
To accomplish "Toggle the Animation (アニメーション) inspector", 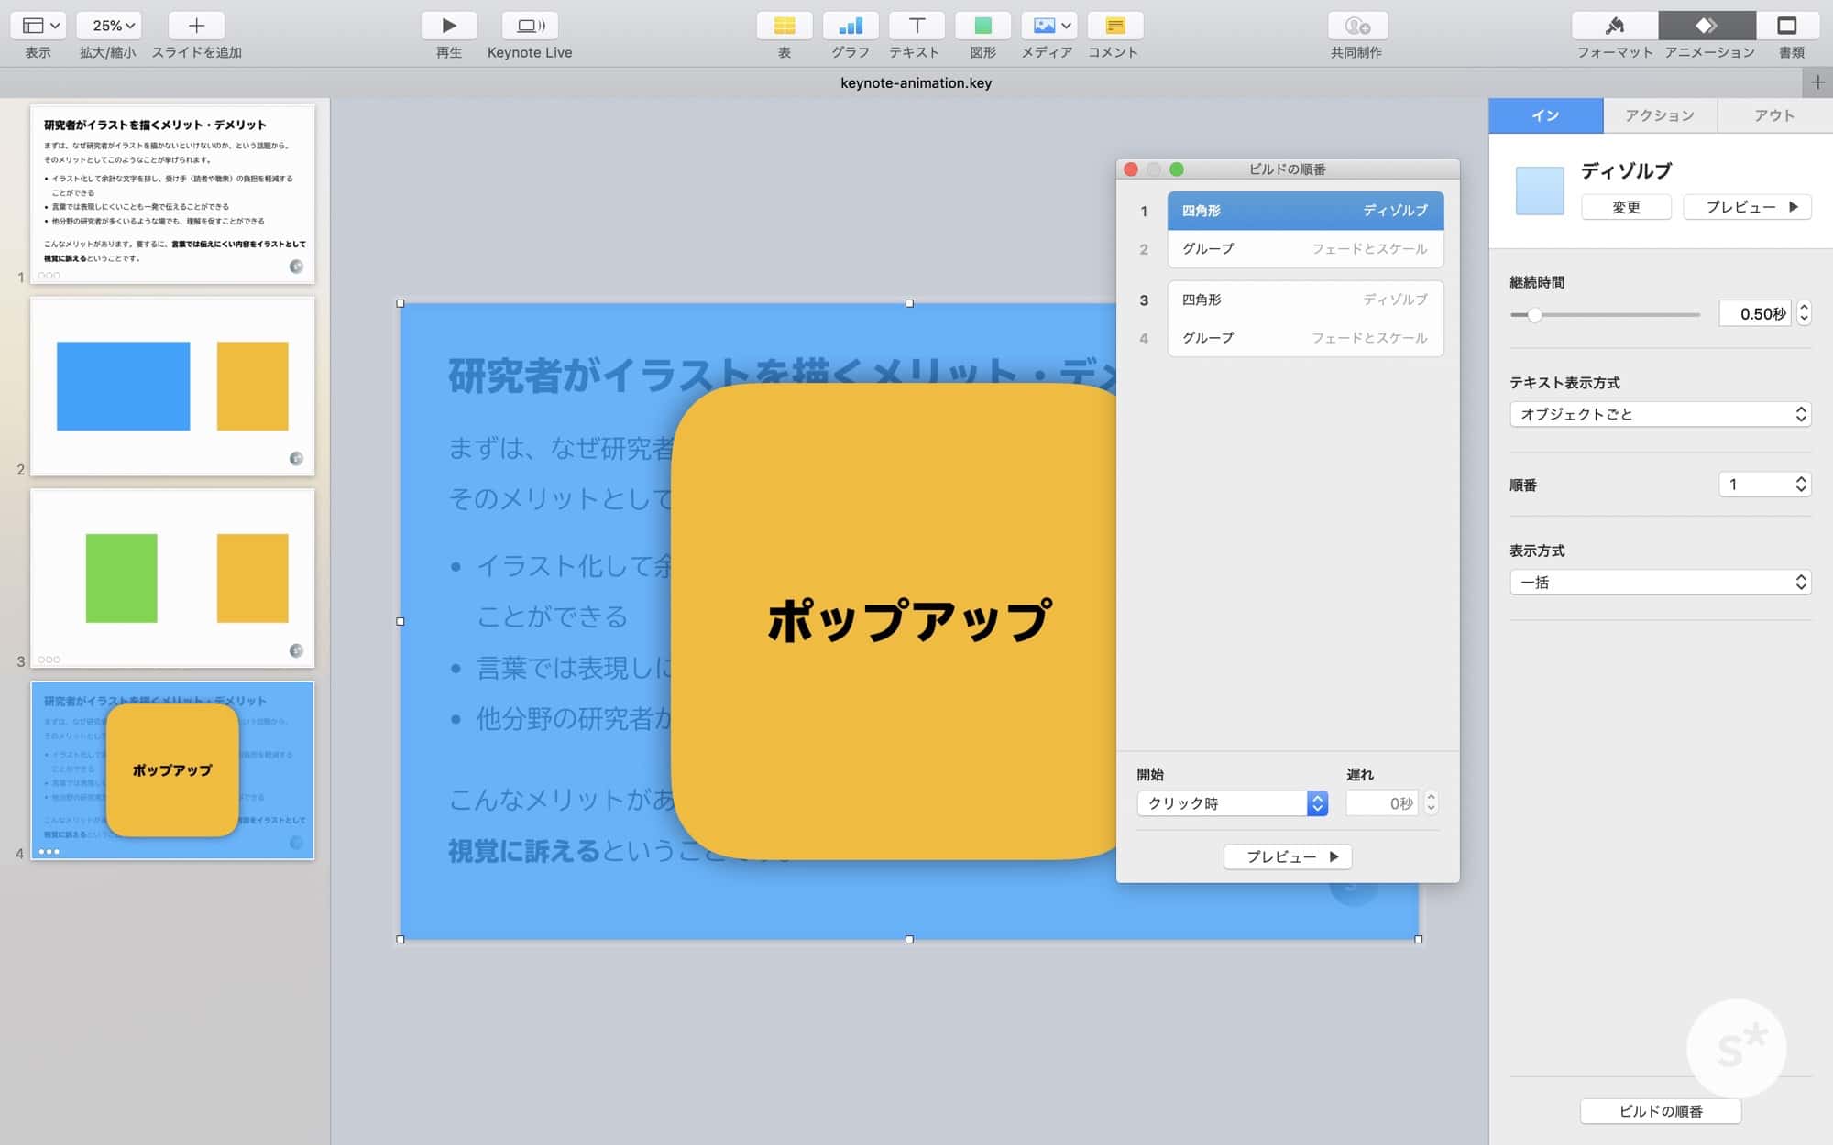I will (1707, 26).
